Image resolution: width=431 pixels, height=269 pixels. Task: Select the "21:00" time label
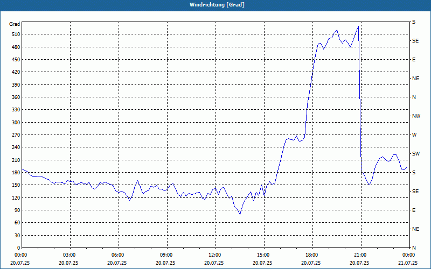click(x=359, y=255)
